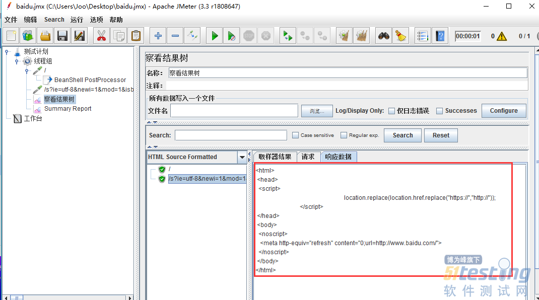539x300 pixels.
Task: Collapse the 测试计划 tree node
Action: [x=7, y=52]
